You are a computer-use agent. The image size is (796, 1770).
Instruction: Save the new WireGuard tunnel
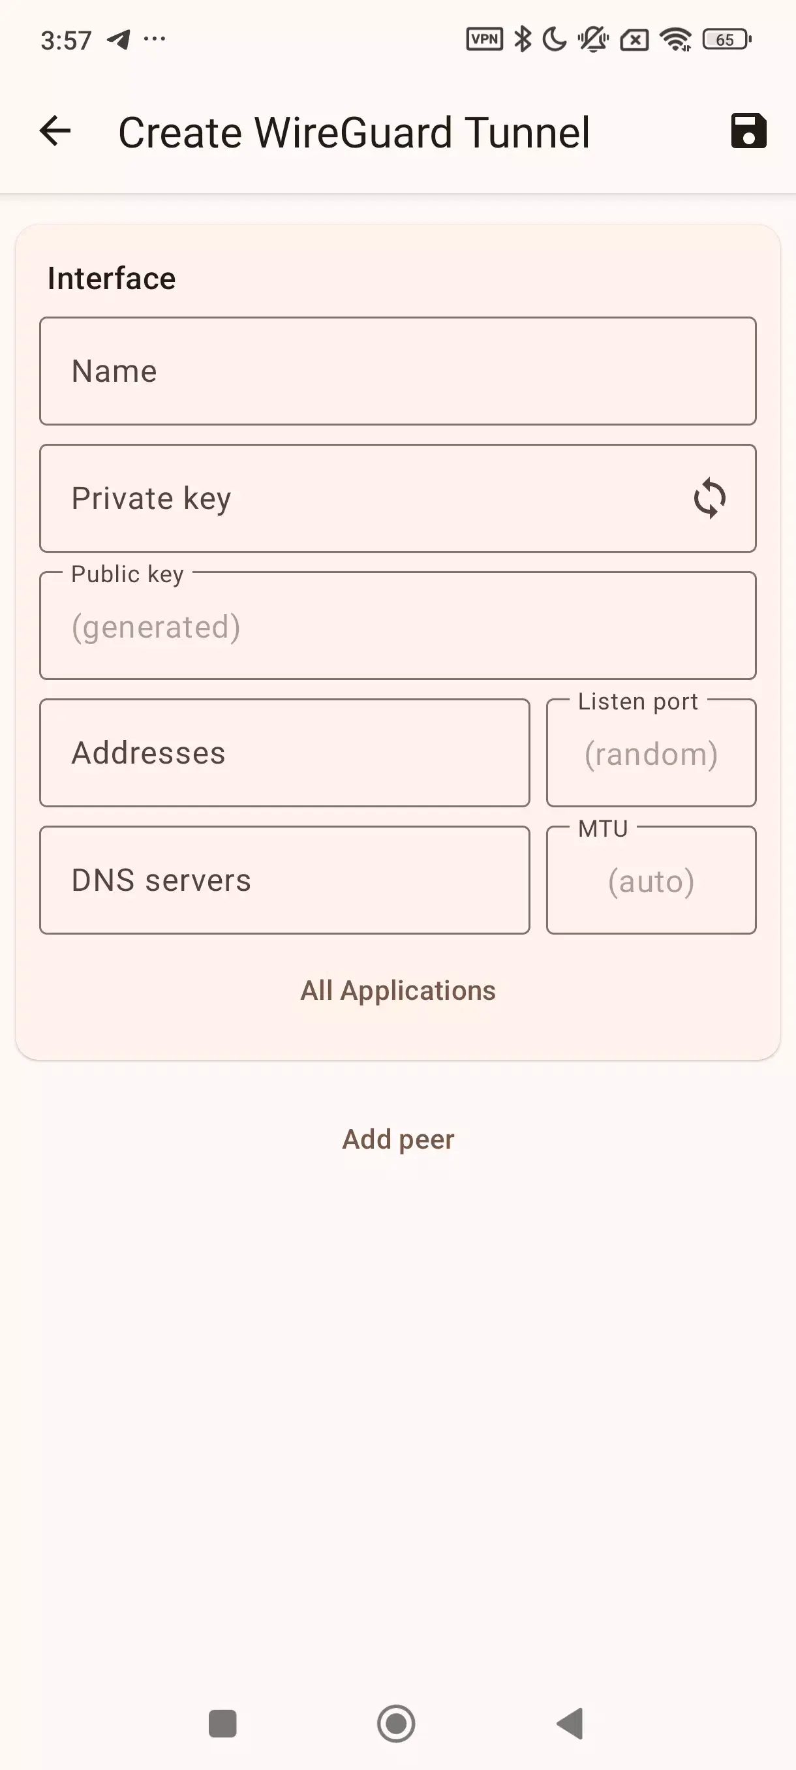click(748, 131)
